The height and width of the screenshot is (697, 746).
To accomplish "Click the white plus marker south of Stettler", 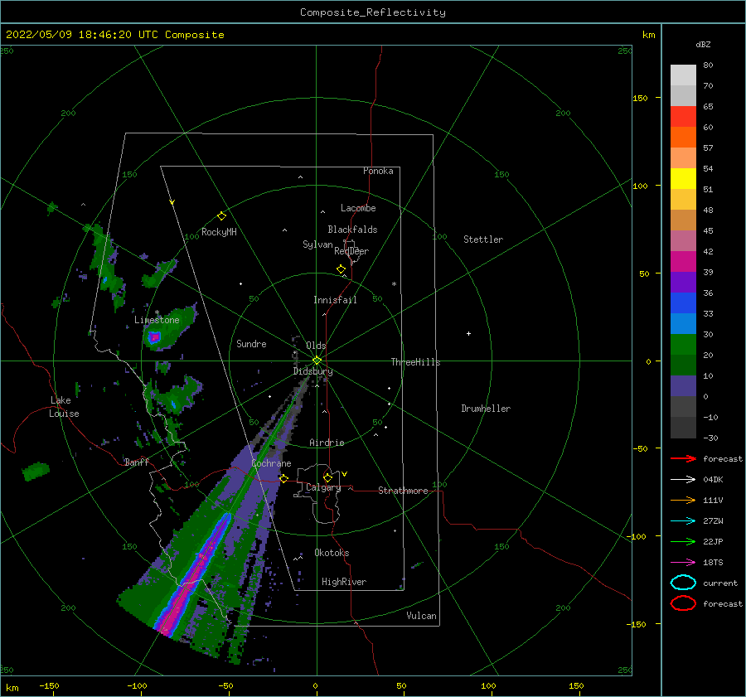I will click(468, 333).
